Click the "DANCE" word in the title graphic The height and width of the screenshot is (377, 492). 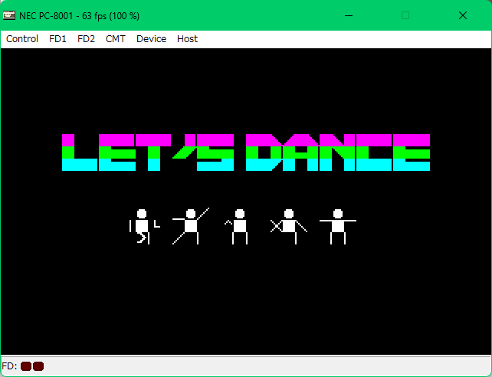point(337,152)
